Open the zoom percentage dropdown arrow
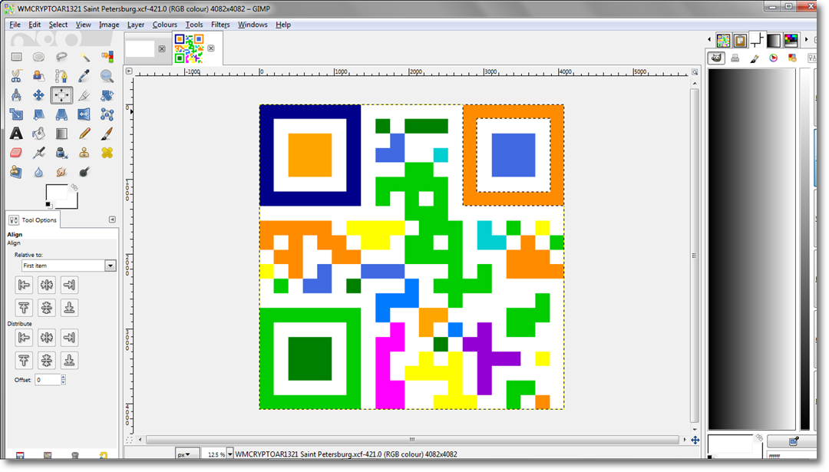The image size is (829, 472). (x=230, y=454)
